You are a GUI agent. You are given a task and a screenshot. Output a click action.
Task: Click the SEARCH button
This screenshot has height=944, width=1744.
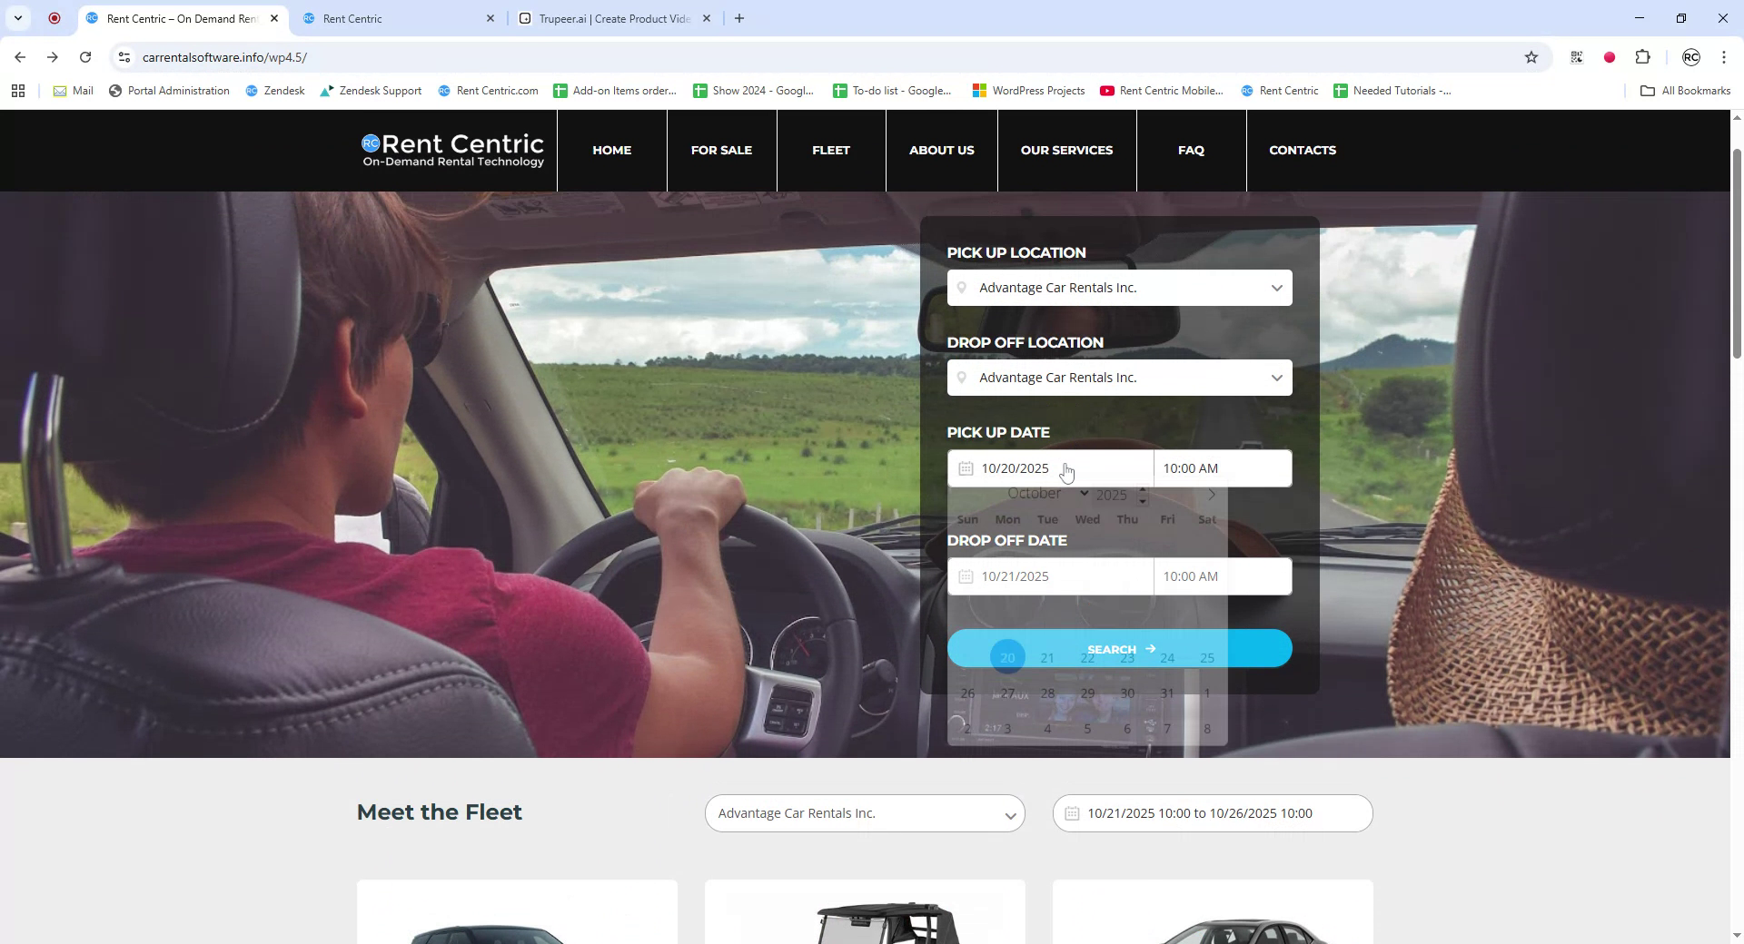pos(1119,648)
